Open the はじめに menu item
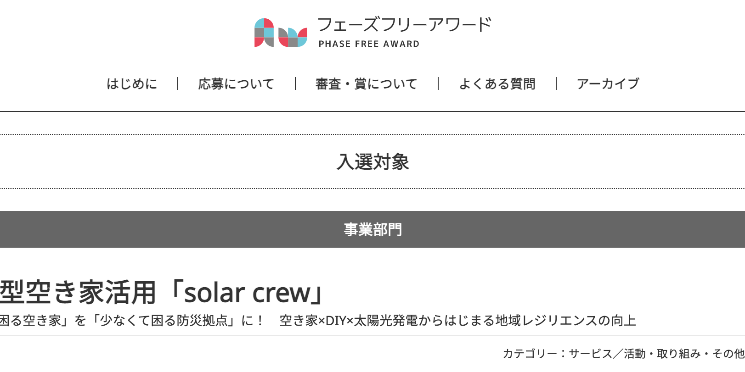Screen dimensions: 745x372 [x=132, y=84]
